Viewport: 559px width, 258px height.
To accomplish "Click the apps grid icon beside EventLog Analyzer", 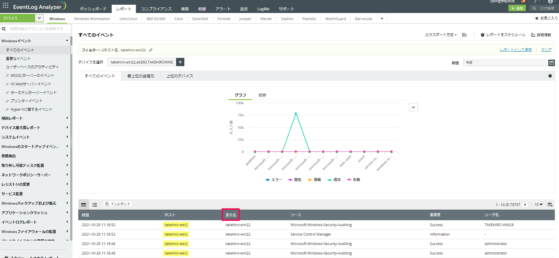I will click(x=6, y=6).
